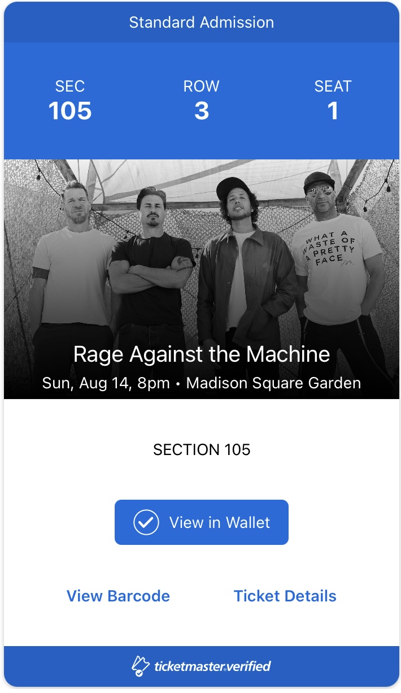Click the ticketmaster verified footer text
Image resolution: width=401 pixels, height=693 pixels.
point(212,666)
